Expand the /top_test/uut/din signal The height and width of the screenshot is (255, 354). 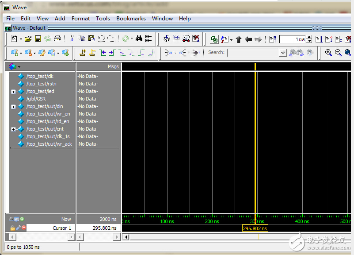13,107
